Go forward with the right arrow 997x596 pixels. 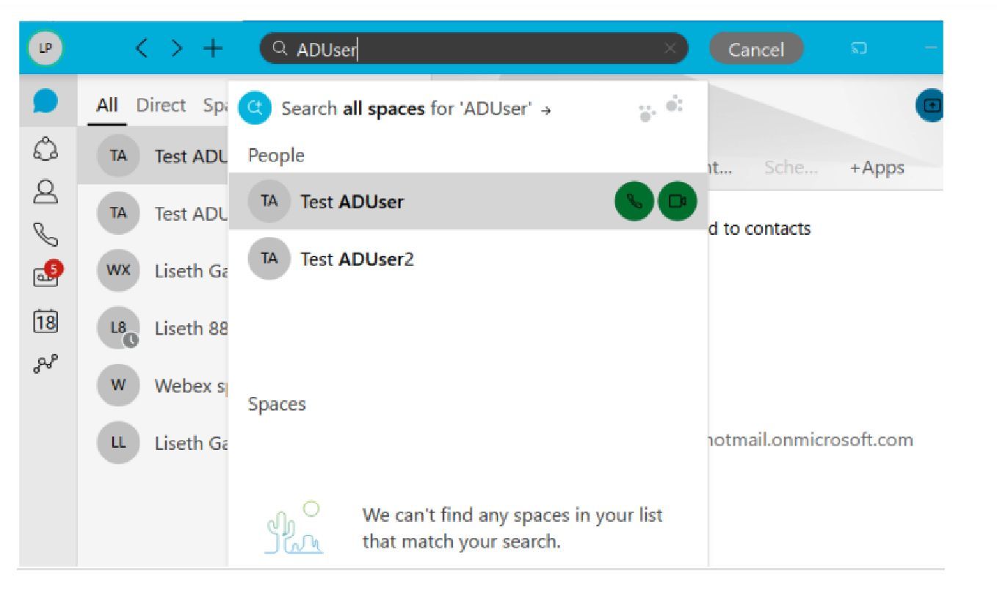tap(177, 48)
